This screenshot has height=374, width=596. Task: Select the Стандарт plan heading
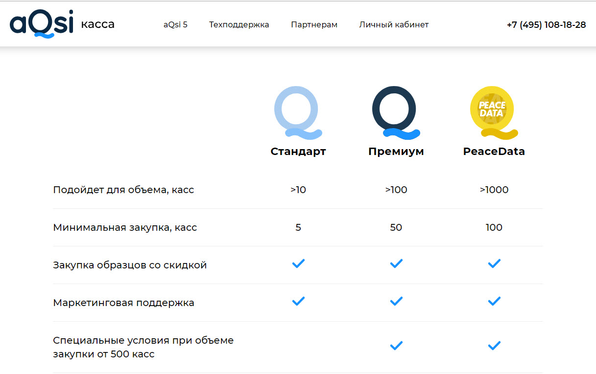(298, 152)
